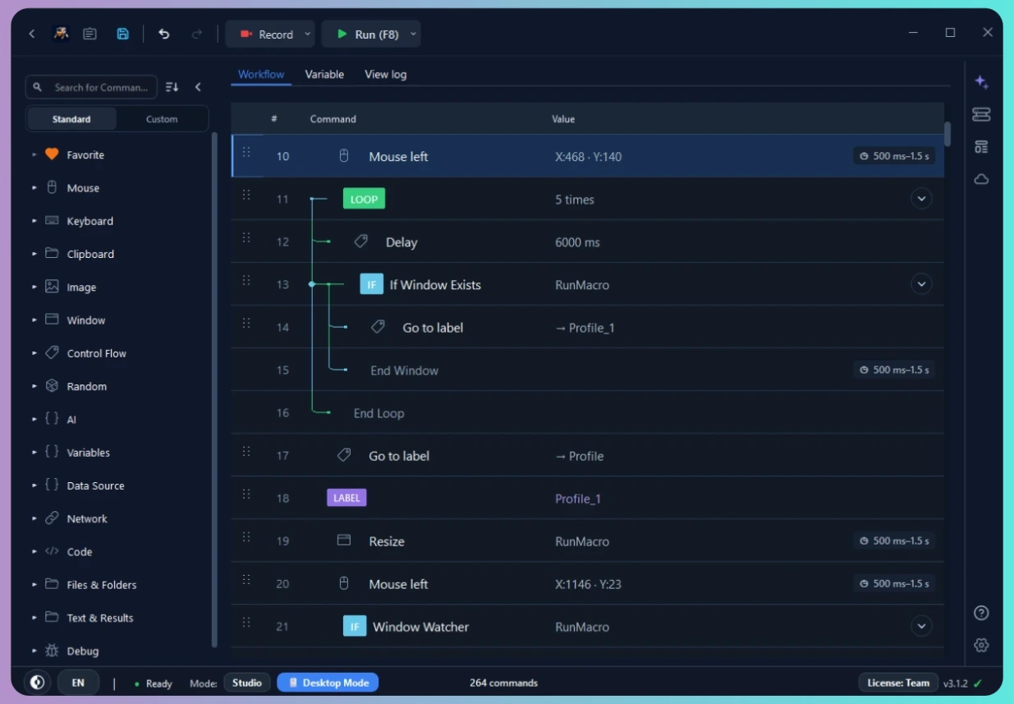Click the EN language button
The height and width of the screenshot is (704, 1014).
[x=78, y=683]
